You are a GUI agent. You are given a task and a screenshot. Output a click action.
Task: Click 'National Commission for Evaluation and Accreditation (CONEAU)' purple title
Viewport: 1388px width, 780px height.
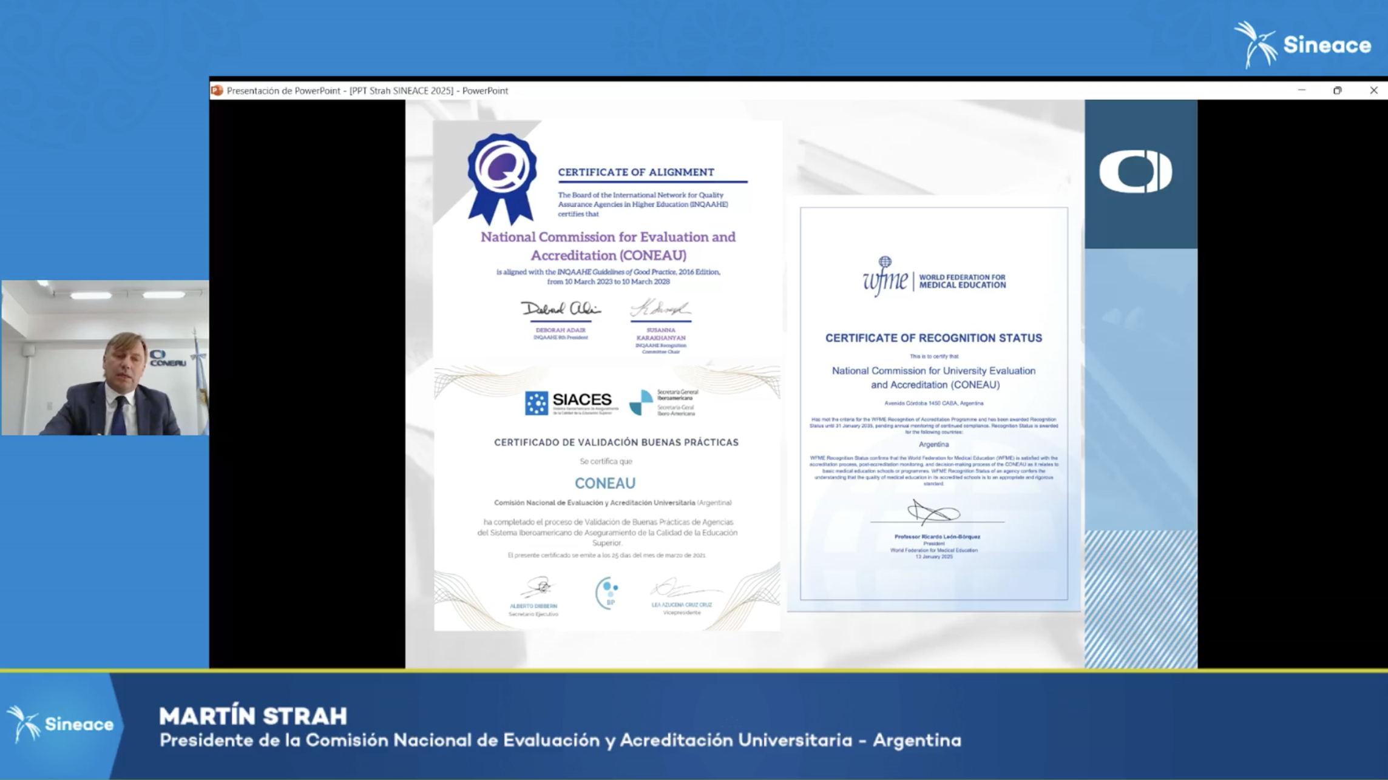pos(608,246)
